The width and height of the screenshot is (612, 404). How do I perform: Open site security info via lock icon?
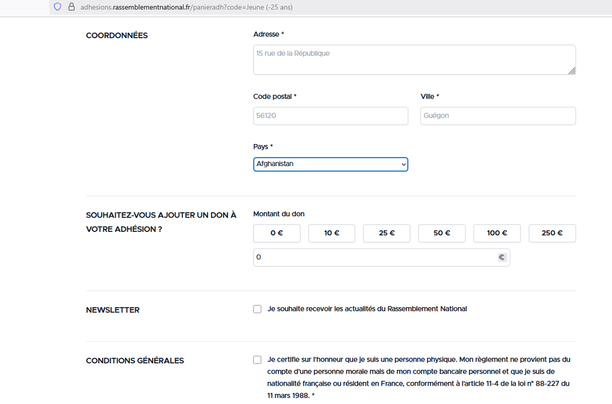point(71,7)
